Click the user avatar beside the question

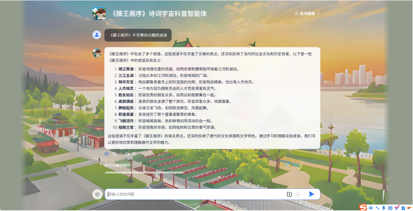point(97,35)
